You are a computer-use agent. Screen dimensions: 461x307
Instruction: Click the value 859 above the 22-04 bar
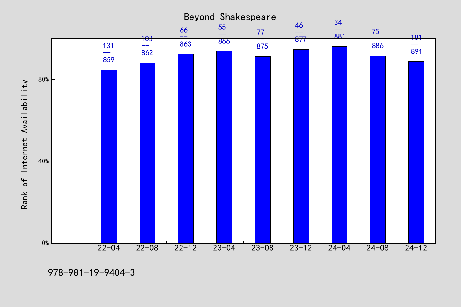point(109,60)
